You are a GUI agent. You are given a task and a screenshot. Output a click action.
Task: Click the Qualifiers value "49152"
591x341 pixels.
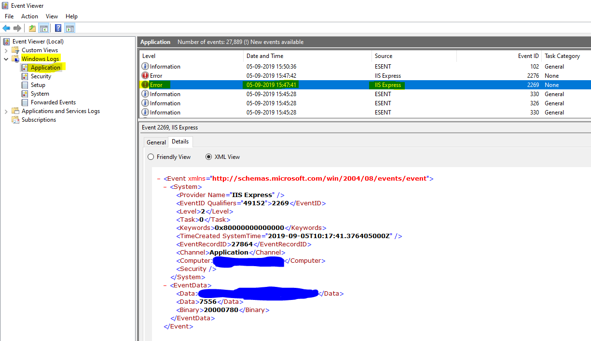click(254, 203)
